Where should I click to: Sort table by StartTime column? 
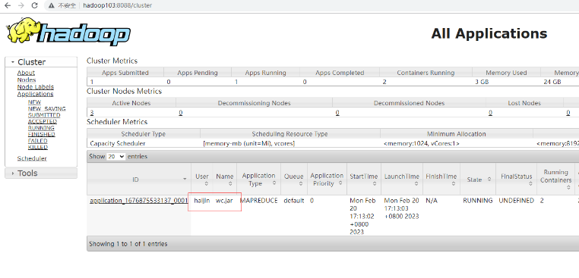364,180
